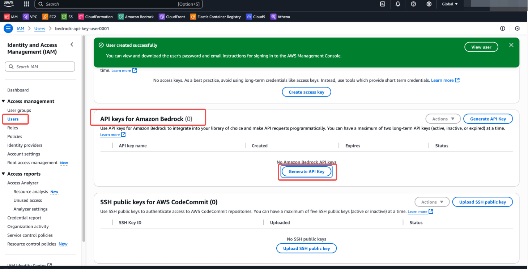Open the CloudFormation favorites shortcut
This screenshot has height=269, width=528.
[95, 17]
